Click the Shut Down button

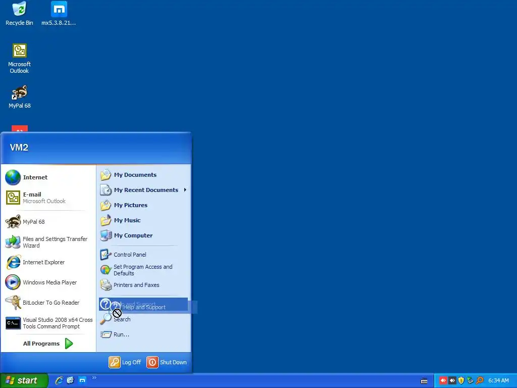(167, 362)
